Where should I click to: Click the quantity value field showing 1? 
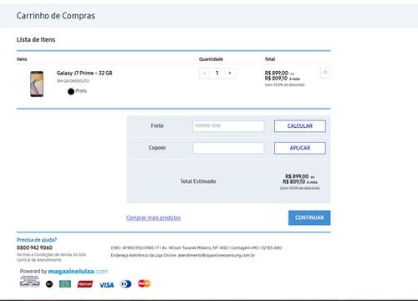click(217, 74)
